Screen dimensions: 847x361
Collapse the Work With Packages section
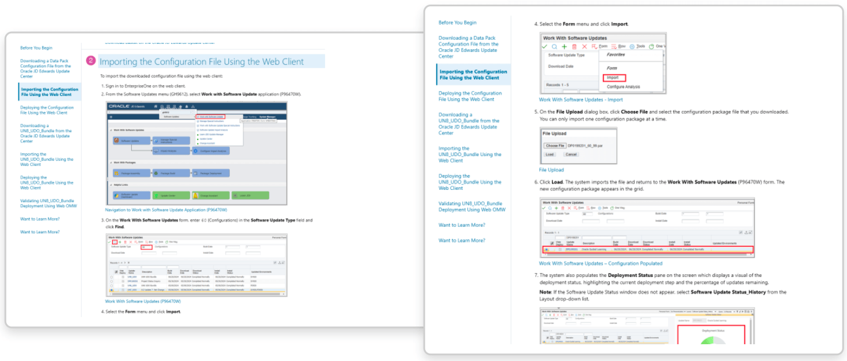111,163
